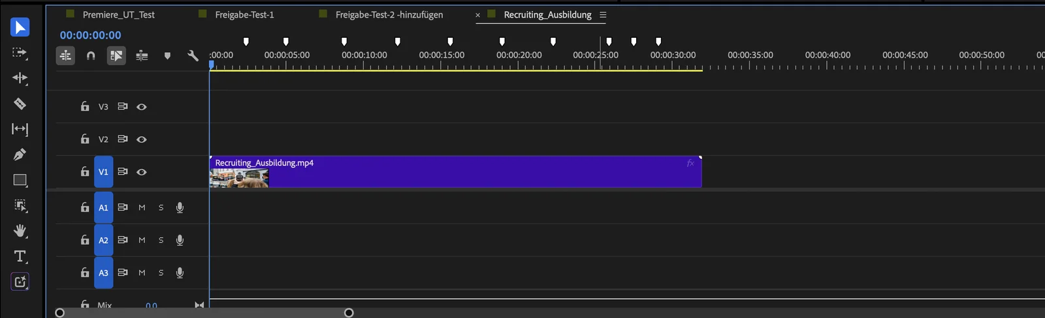Select the Remix/object selection tool

coord(20,206)
